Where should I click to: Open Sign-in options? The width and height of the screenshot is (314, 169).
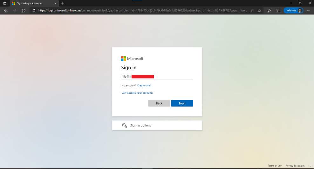(157, 125)
